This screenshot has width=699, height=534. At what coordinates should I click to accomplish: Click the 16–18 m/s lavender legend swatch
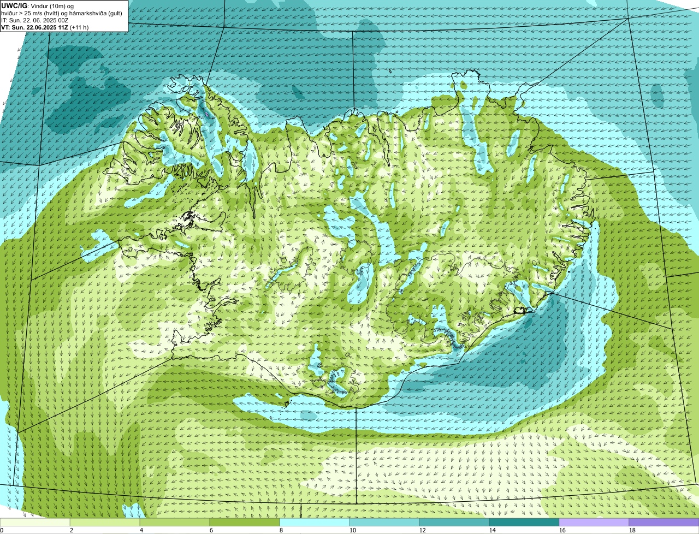point(594,523)
